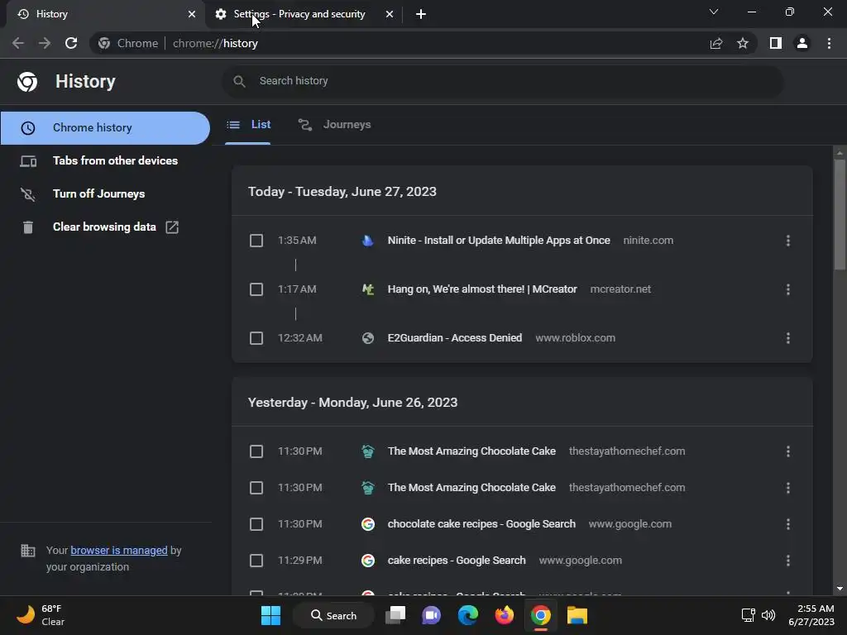Share this page icon in address bar
This screenshot has height=635, width=847.
pos(716,43)
